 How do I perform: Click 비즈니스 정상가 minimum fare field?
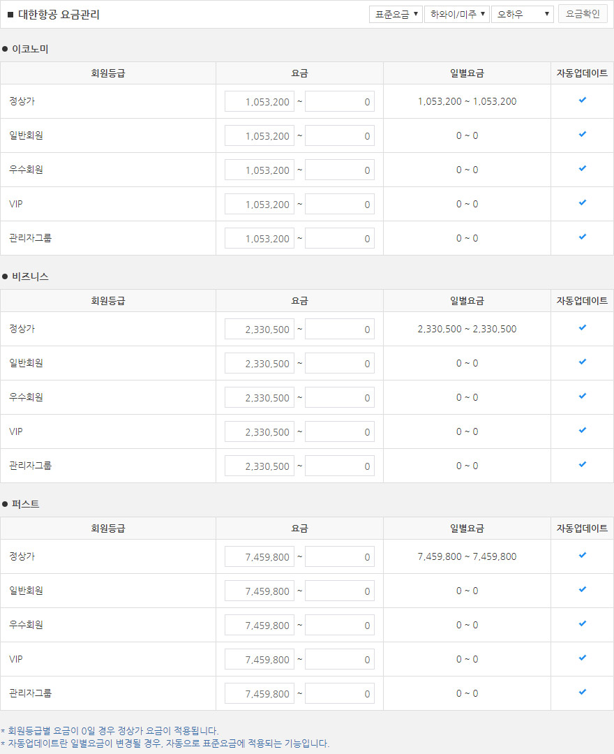pos(260,329)
